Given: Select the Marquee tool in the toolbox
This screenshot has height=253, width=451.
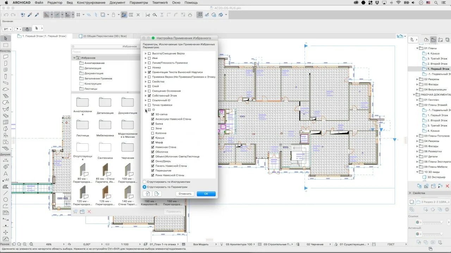Looking at the screenshot, I should click(x=6, y=45).
